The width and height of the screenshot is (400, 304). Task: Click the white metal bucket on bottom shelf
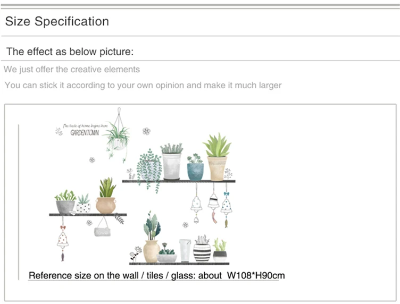pos(185,250)
